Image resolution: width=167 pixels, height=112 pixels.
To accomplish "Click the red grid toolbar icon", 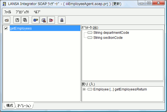I will click(51, 20).
